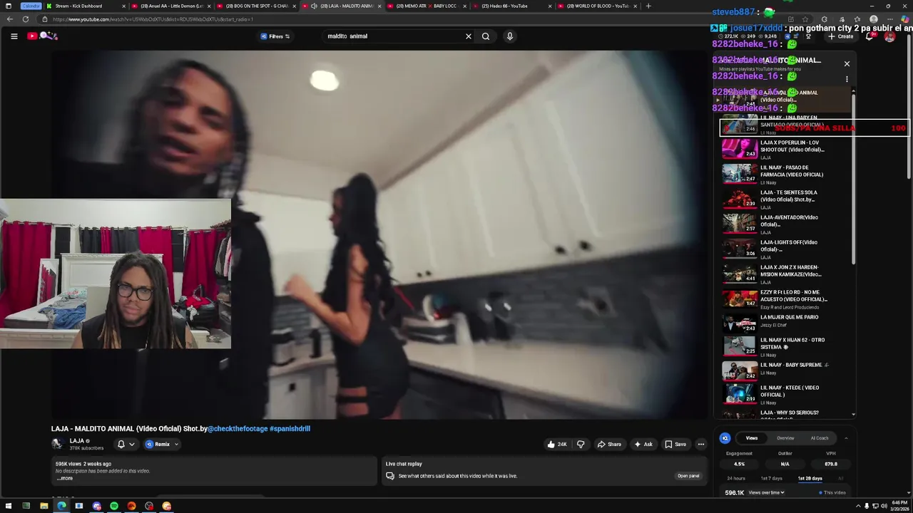
Task: Expand the Remix dropdown arrow
Action: pos(176,444)
